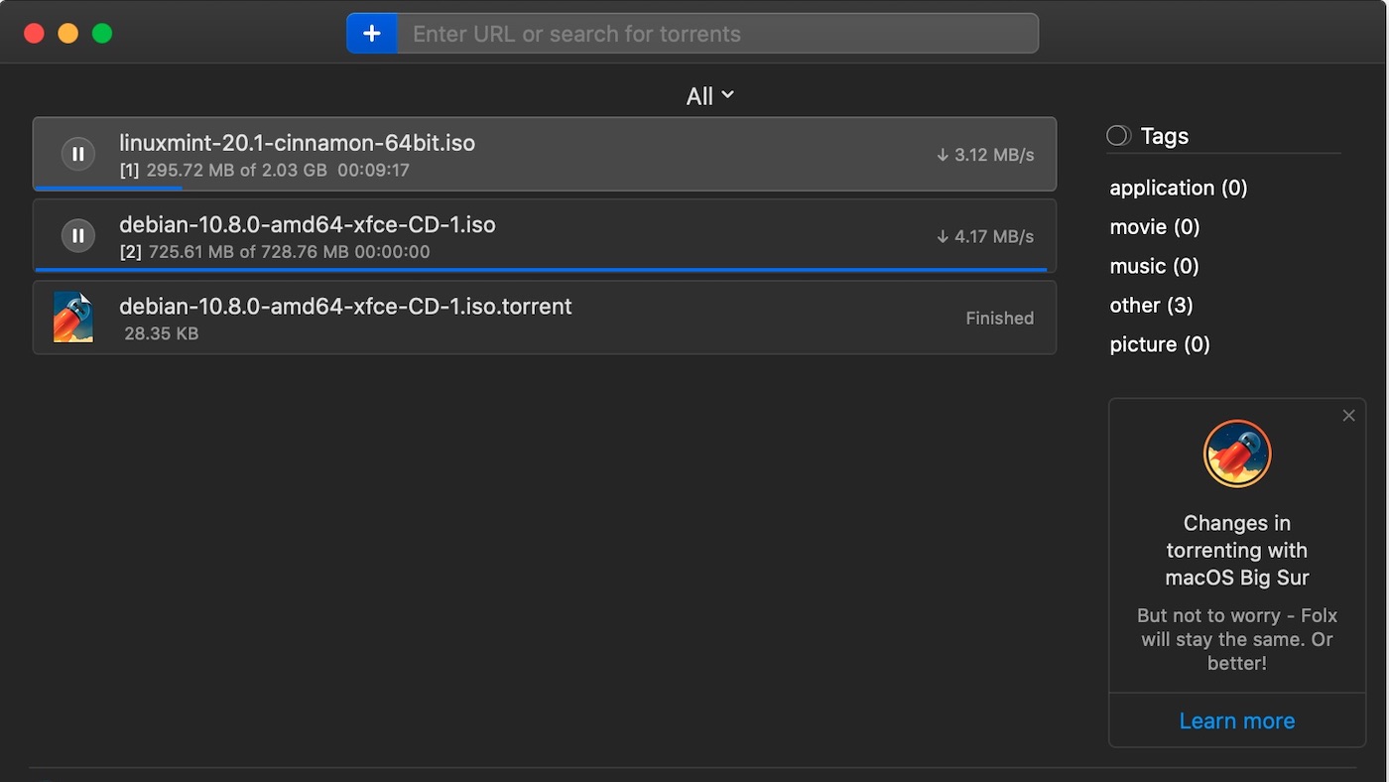Select the picture tag filter
Screen dimensions: 1389x782
[x=1160, y=344]
